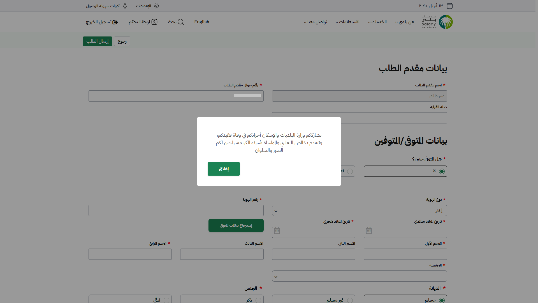Open the Gregorian birth date calendar picker

[x=369, y=231]
